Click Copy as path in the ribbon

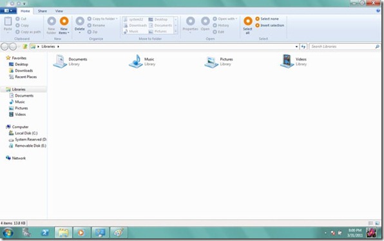pyautogui.click(x=28, y=32)
